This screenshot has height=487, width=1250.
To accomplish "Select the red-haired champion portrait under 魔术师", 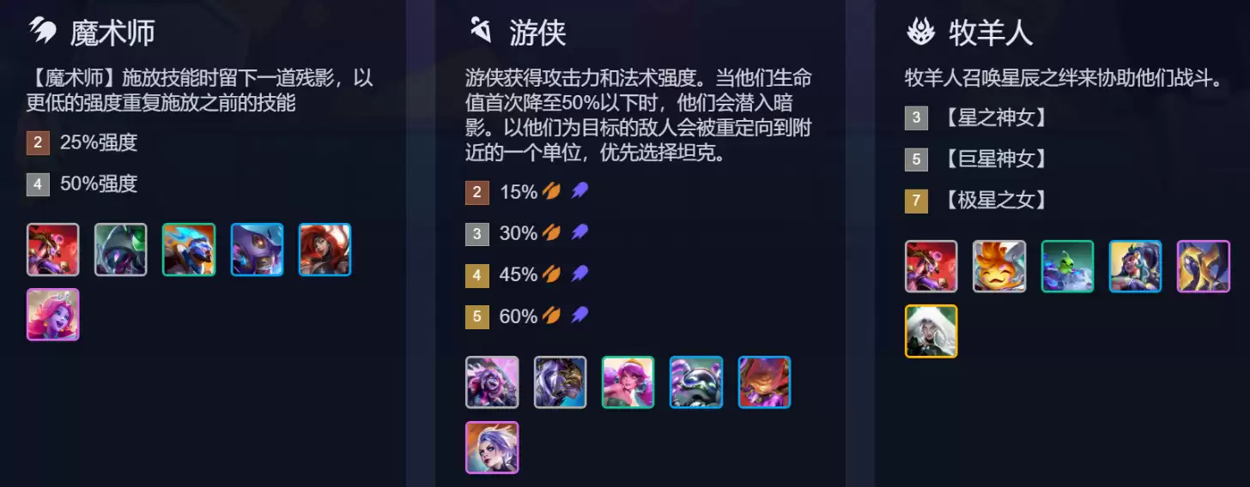I will (x=325, y=250).
